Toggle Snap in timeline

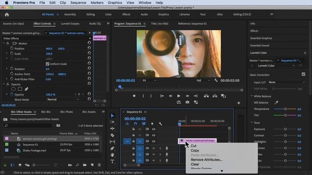pyautogui.click(x=136, y=124)
